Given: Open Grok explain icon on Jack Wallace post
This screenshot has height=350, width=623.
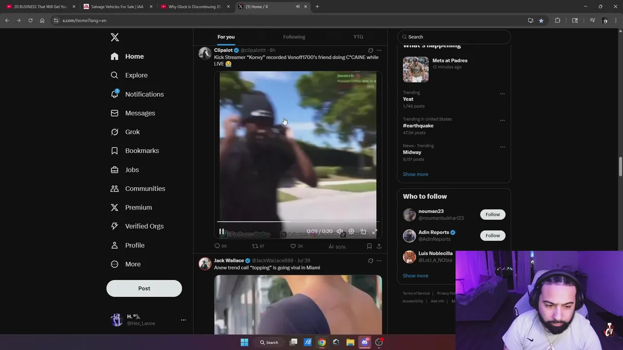Looking at the screenshot, I should pos(370,261).
